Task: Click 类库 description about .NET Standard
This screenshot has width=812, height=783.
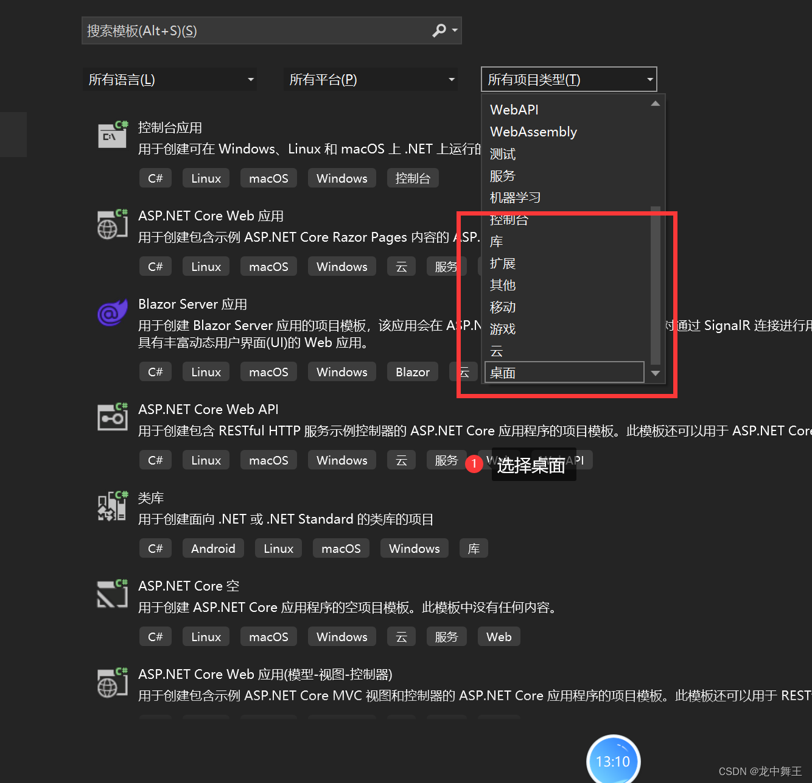Action: click(x=285, y=519)
